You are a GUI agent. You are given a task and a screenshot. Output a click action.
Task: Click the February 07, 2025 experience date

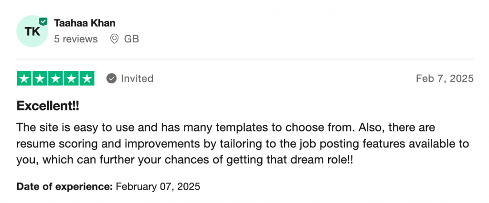(158, 186)
